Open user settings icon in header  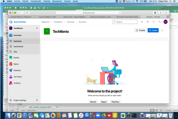coord(159,22)
